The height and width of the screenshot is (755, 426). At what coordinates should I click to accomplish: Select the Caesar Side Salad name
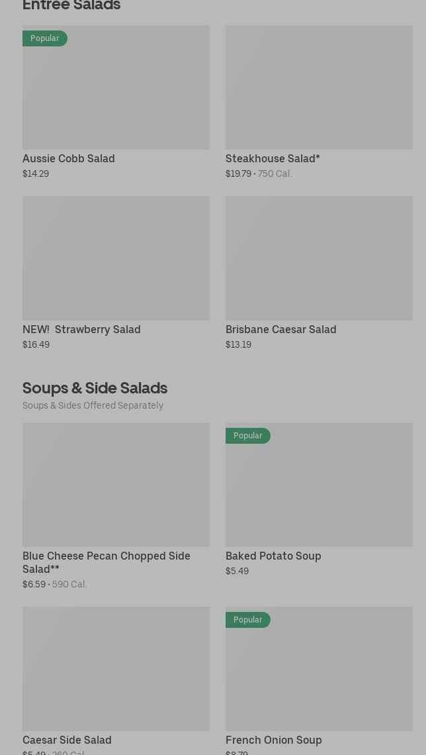click(67, 740)
